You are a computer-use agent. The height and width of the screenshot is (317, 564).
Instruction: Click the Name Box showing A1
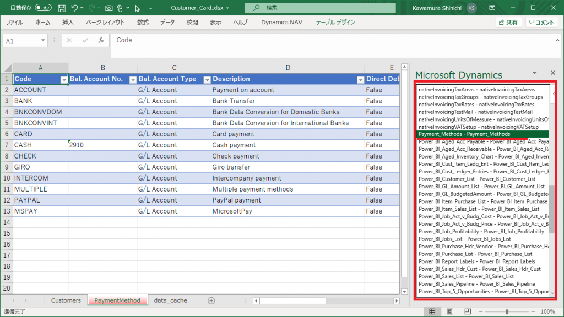coord(20,41)
